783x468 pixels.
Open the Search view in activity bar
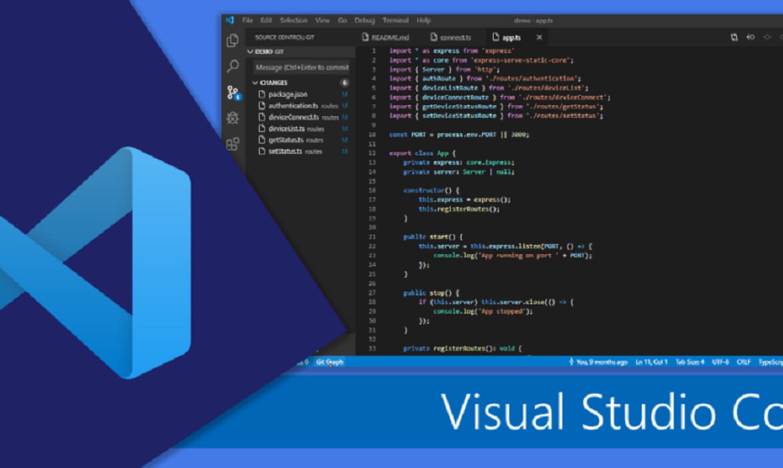233,66
